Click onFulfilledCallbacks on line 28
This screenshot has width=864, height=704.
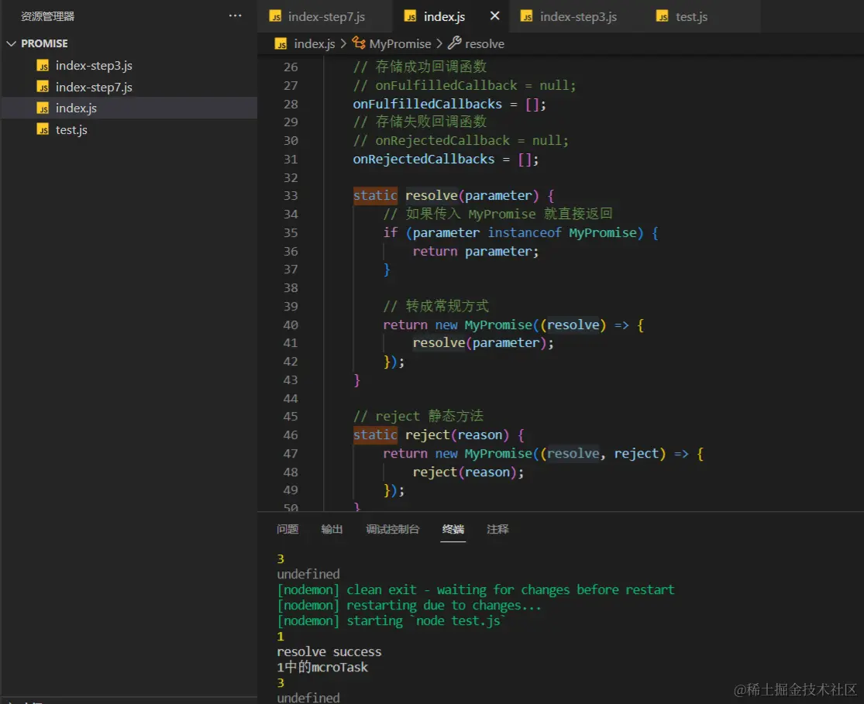pyautogui.click(x=428, y=104)
